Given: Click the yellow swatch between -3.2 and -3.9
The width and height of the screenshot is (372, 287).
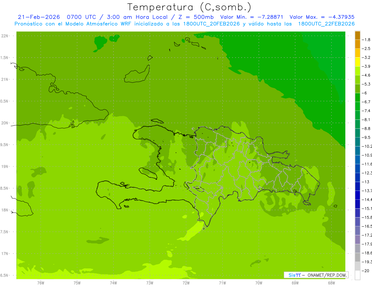Looking at the screenshot, I should point(357,62).
